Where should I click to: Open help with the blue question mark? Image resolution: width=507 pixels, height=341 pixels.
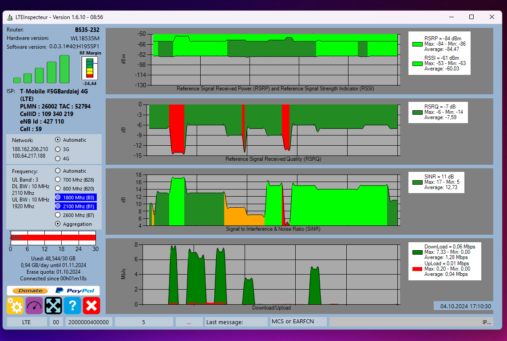[x=72, y=306]
